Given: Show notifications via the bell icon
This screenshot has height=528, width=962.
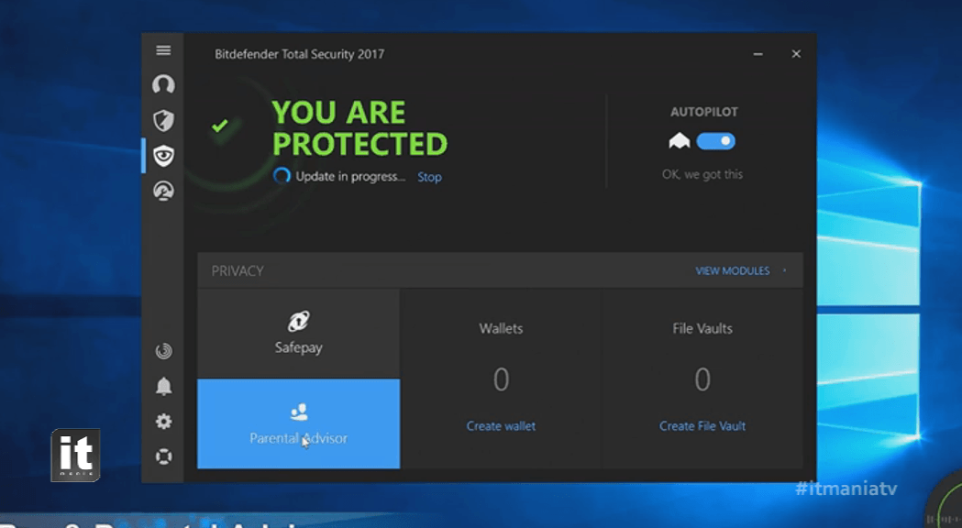Looking at the screenshot, I should [x=163, y=386].
